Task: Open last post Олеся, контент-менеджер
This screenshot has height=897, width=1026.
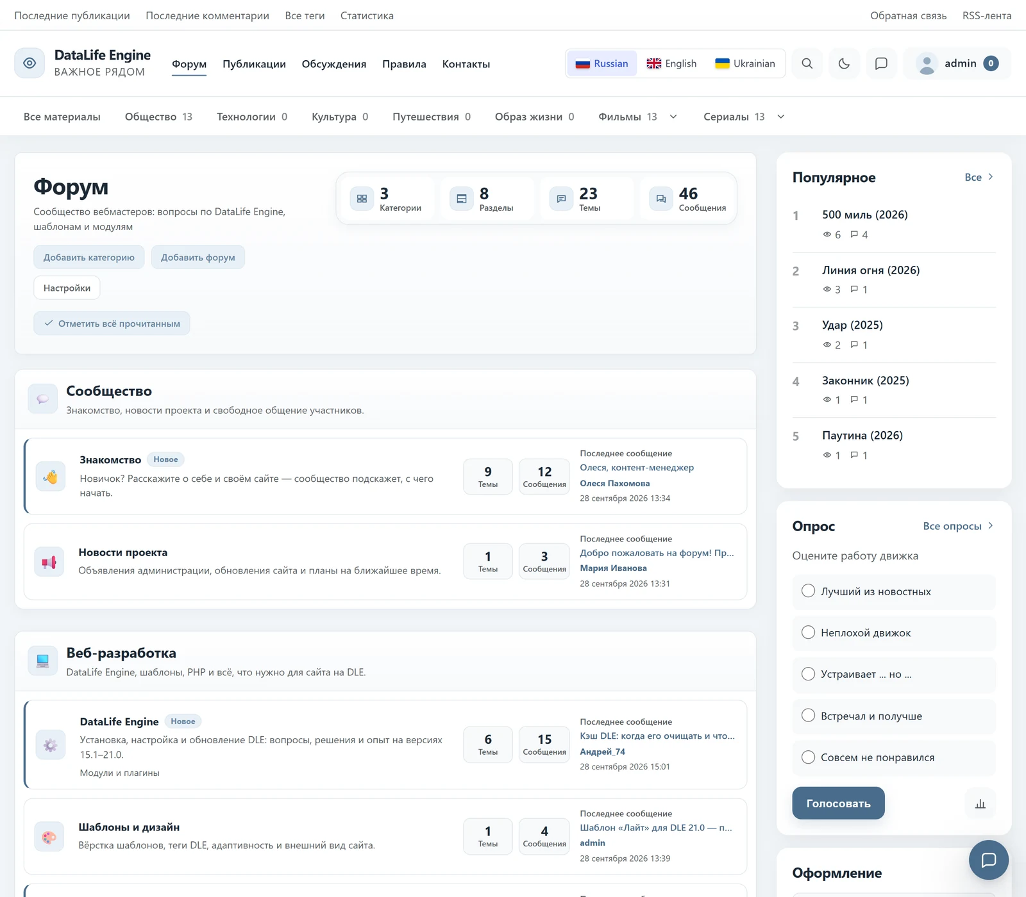Action: click(x=637, y=468)
